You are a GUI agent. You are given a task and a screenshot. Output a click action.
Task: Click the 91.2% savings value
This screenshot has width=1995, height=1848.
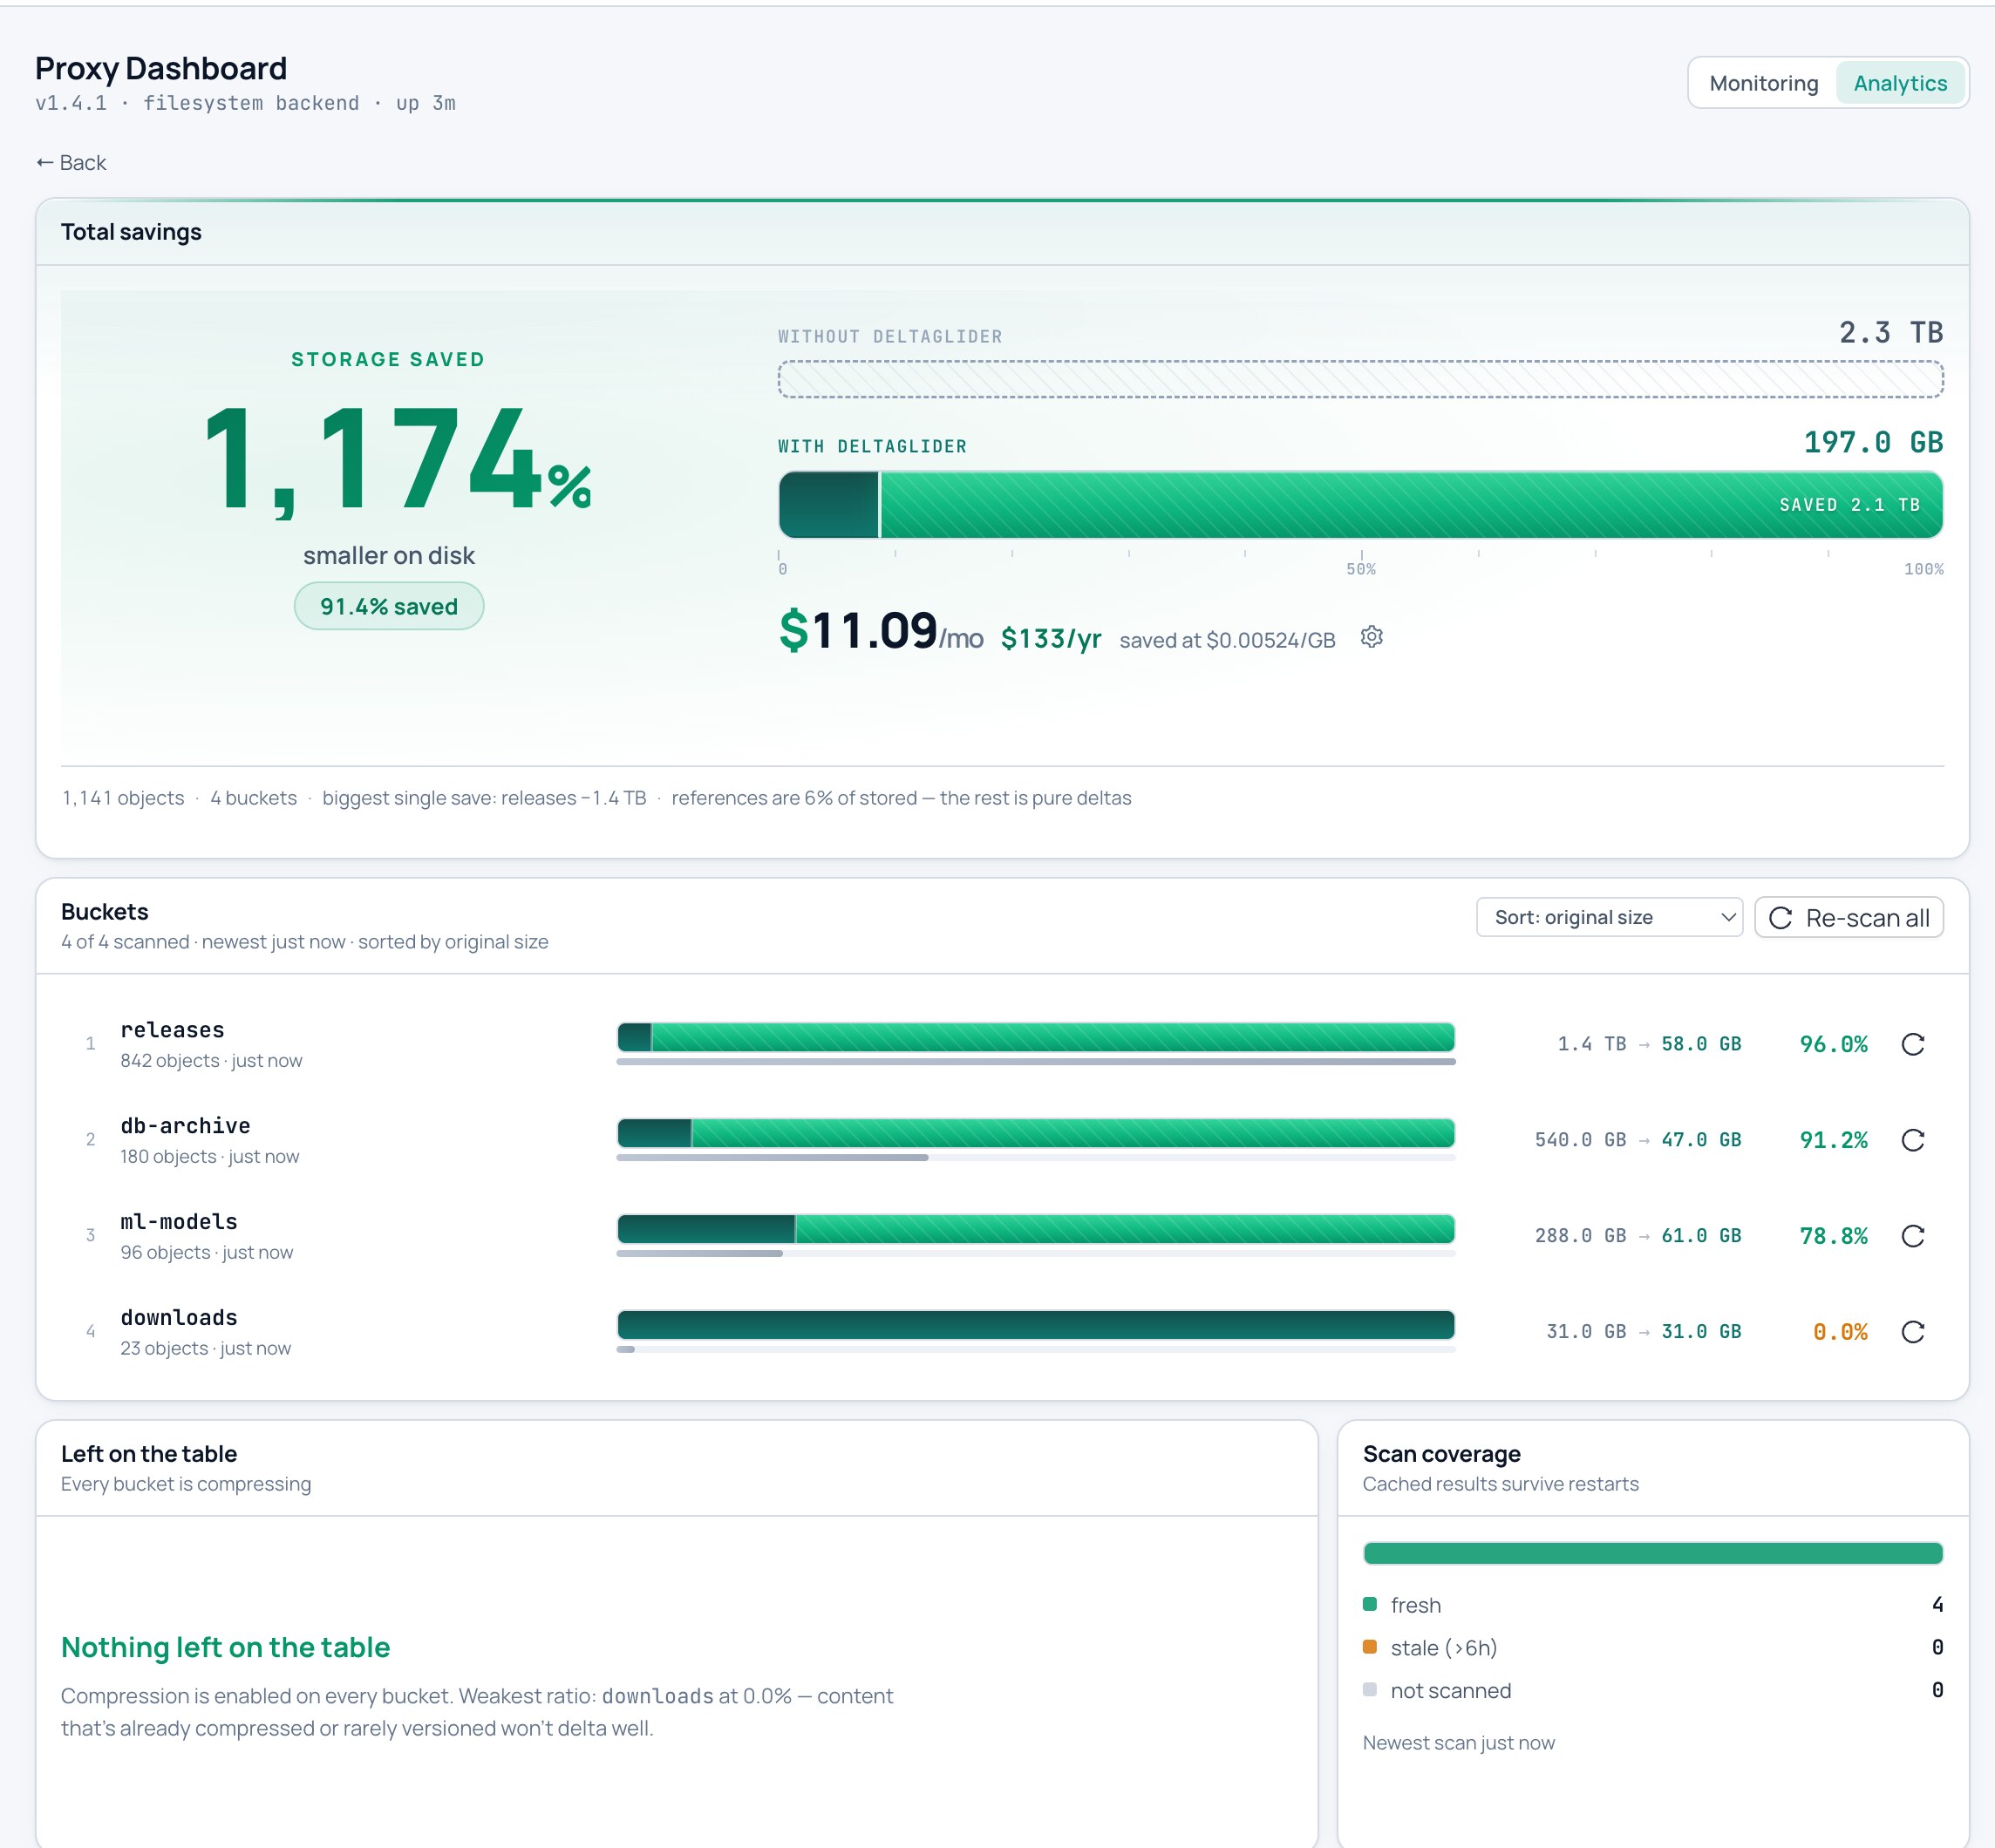(1833, 1140)
